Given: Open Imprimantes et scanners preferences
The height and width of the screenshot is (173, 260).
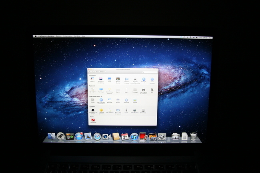Looking at the screenshot, I should (x=144, y=91).
